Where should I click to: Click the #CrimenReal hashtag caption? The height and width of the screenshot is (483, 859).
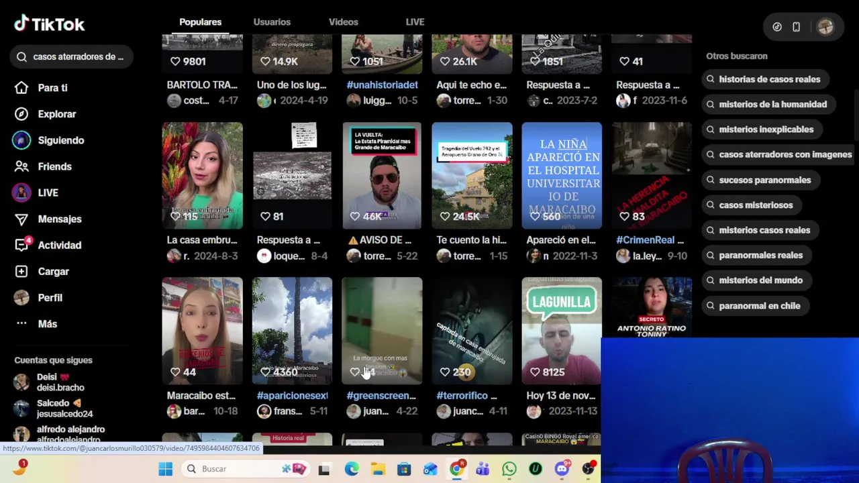[x=645, y=240]
